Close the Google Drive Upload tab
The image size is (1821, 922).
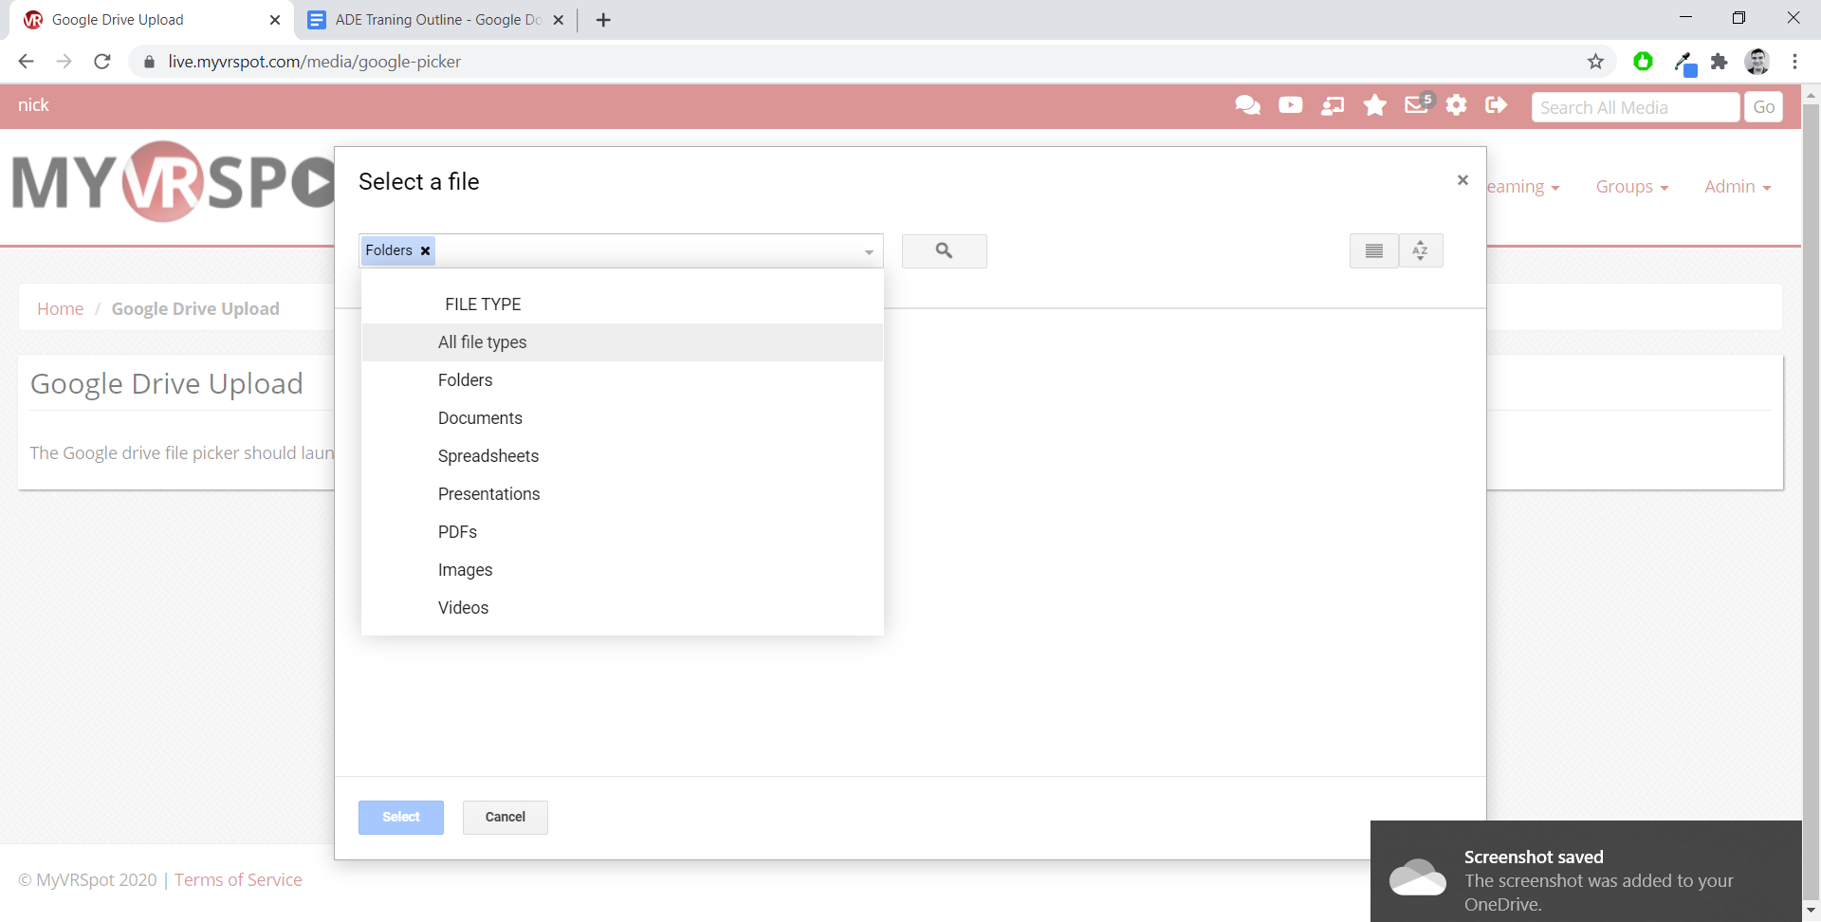click(275, 20)
